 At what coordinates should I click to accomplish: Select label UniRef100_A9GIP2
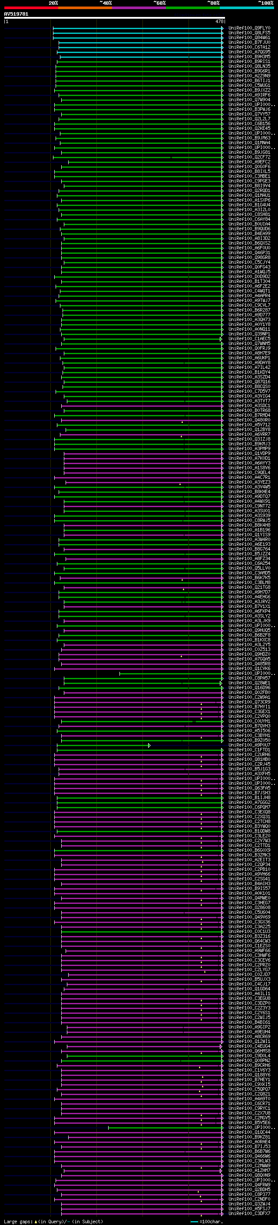click(249, 1027)
